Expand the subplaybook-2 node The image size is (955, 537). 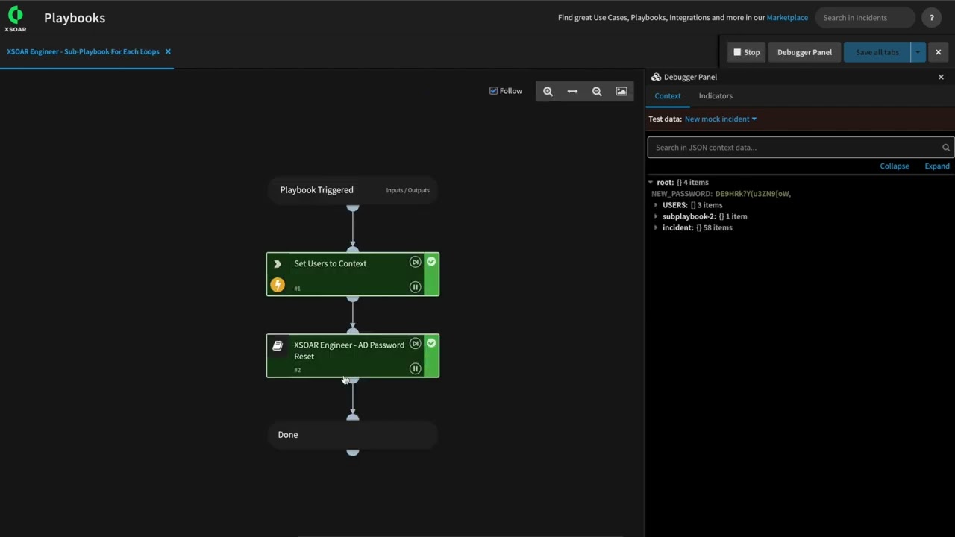pyautogui.click(x=656, y=216)
